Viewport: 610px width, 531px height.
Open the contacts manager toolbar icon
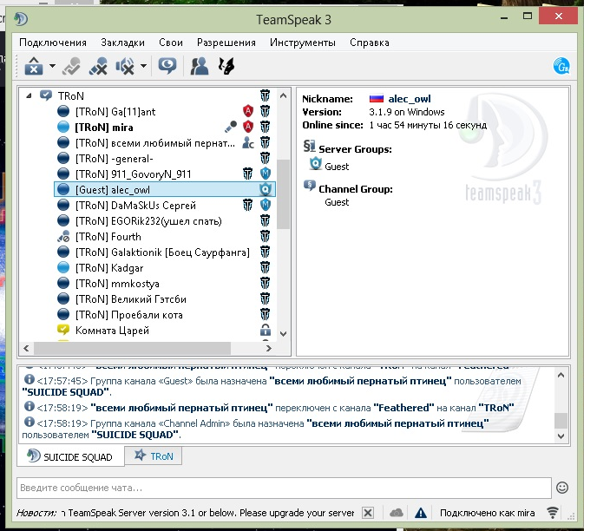click(200, 66)
